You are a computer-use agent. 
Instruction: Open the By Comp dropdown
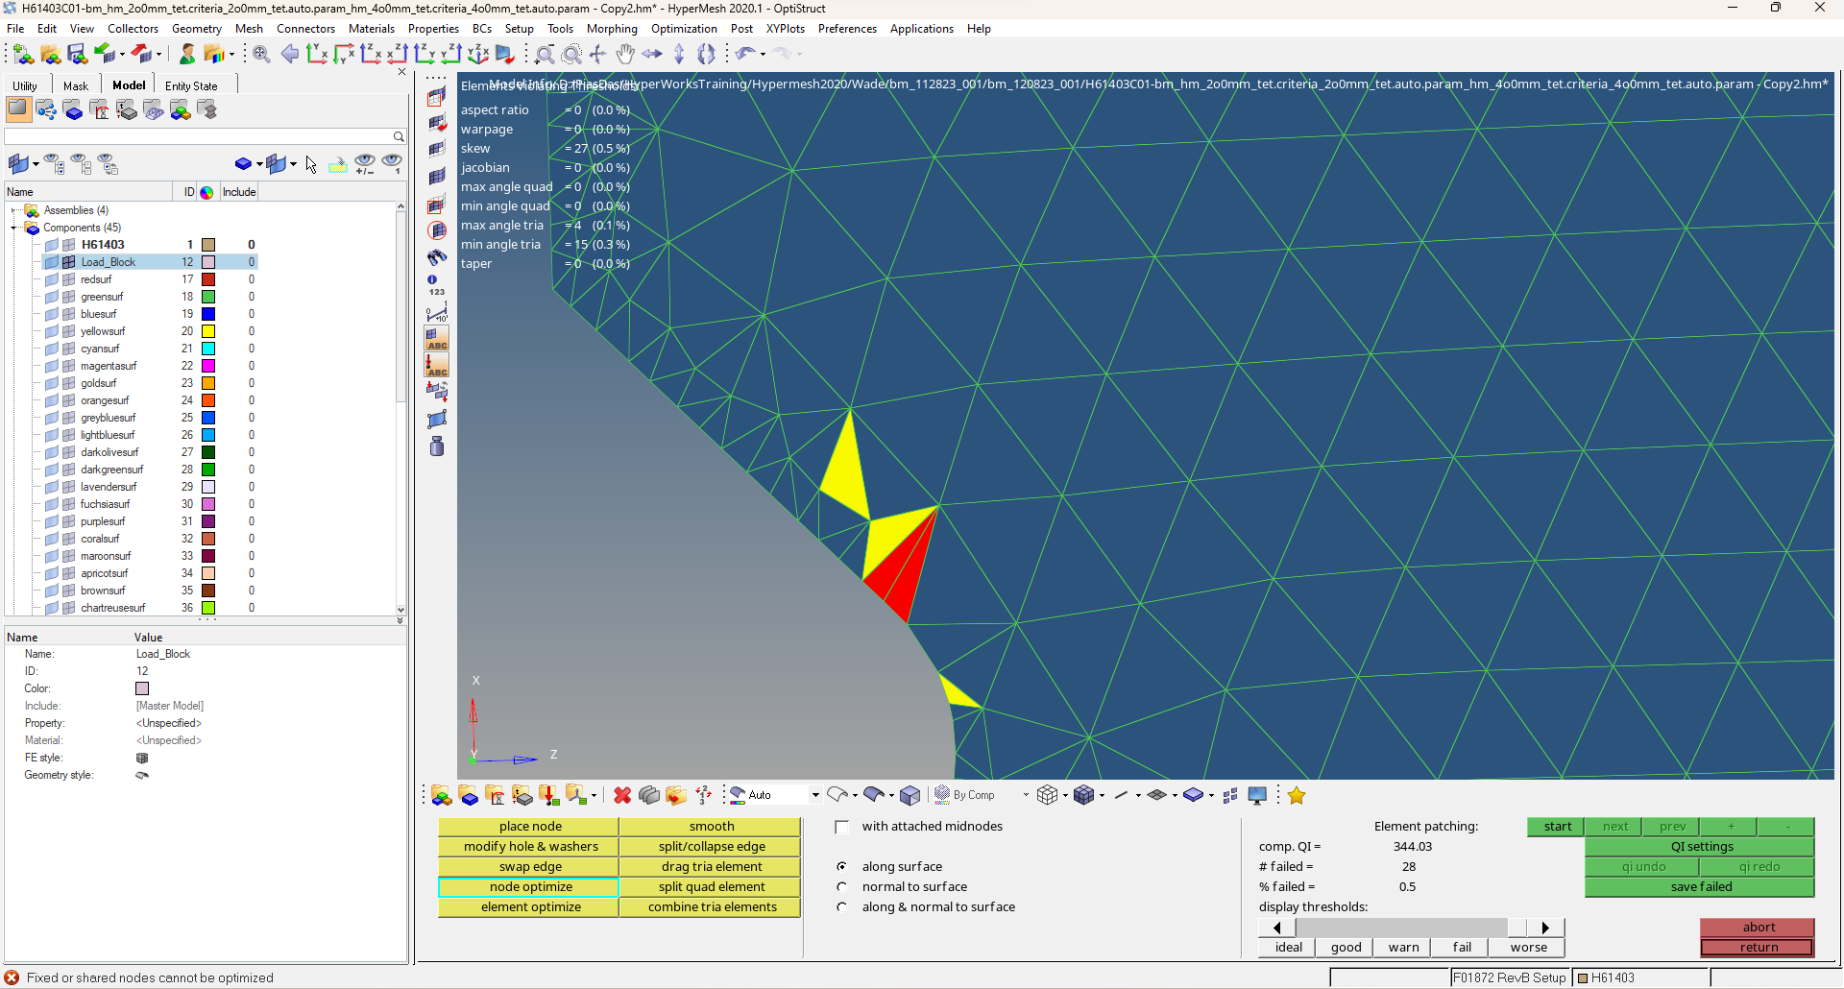point(1025,795)
